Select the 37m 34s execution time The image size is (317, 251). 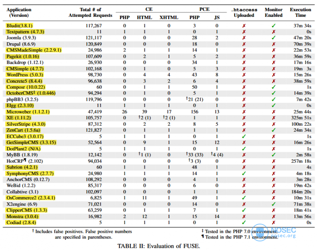coord(302,26)
